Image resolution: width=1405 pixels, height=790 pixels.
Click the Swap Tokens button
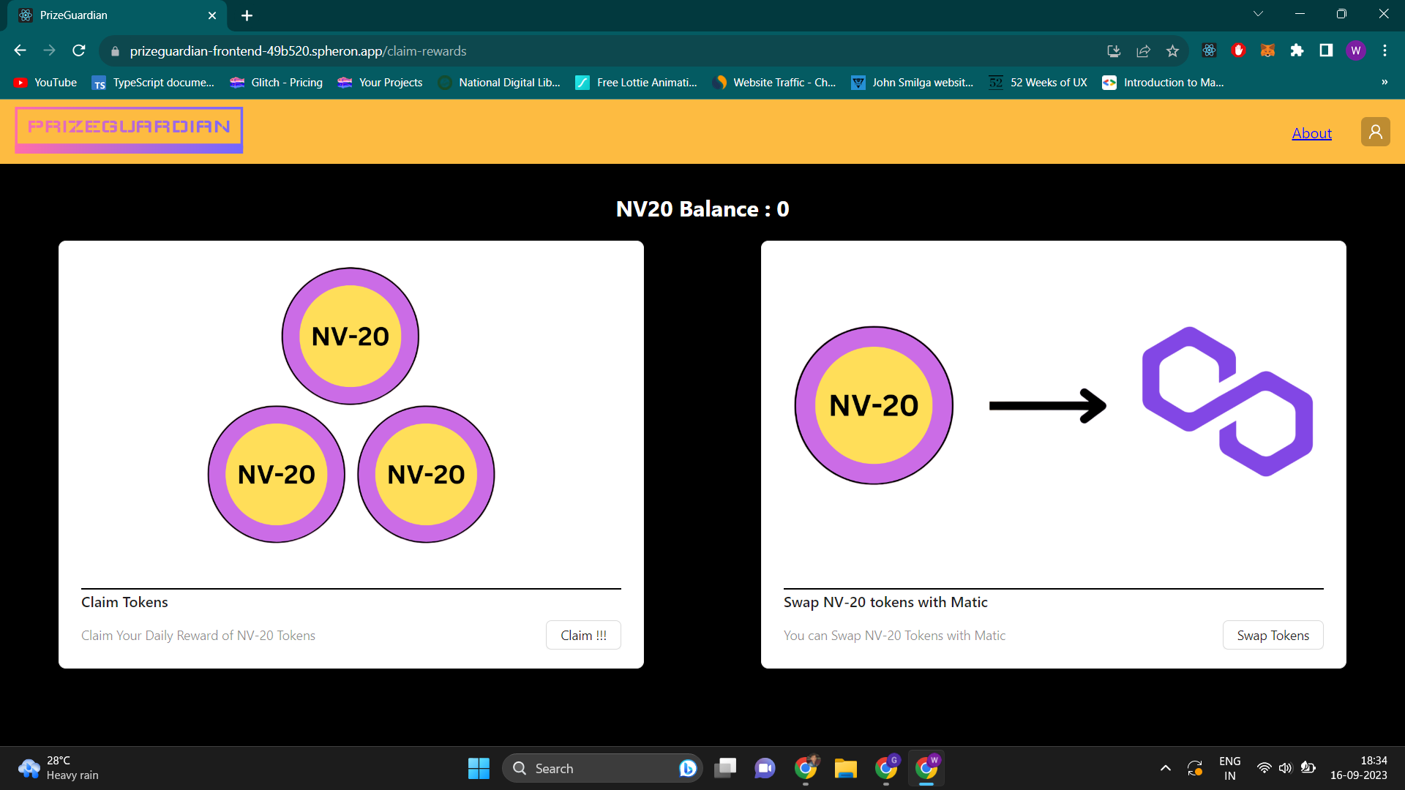click(x=1273, y=635)
